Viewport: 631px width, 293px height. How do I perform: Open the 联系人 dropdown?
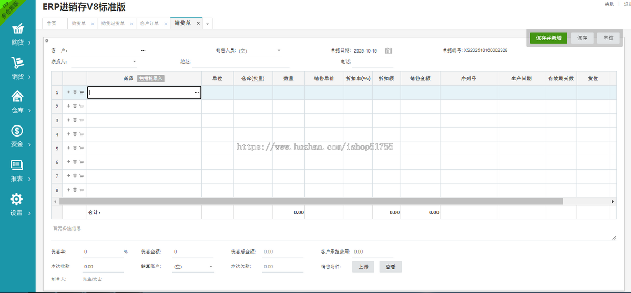click(x=135, y=62)
